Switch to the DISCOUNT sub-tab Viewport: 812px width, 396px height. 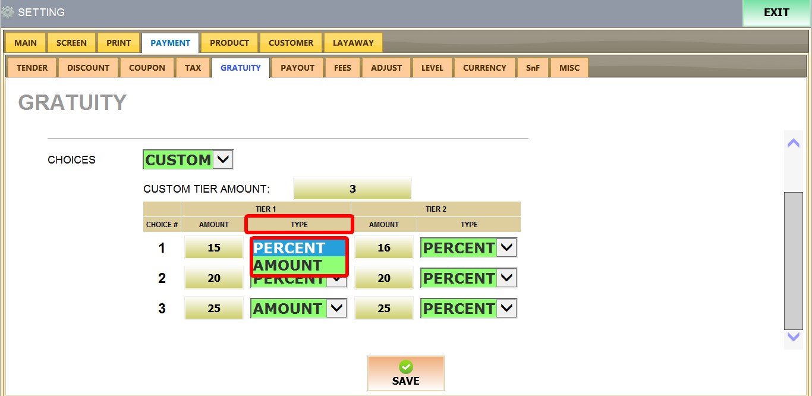(x=88, y=68)
